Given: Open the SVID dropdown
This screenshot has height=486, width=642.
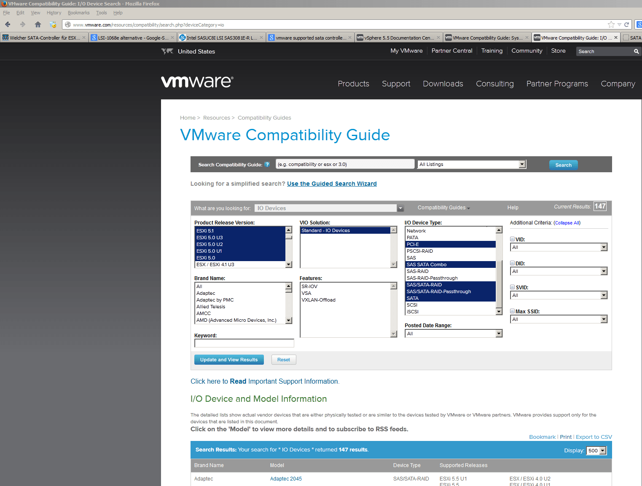Looking at the screenshot, I should [559, 295].
